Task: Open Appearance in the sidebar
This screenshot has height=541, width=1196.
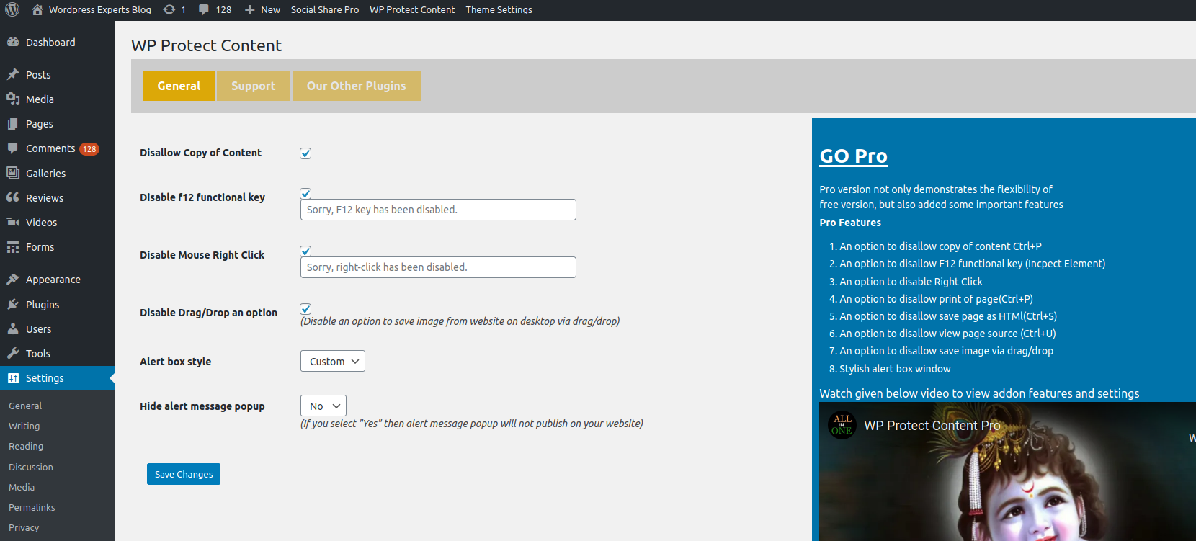Action: coord(58,279)
